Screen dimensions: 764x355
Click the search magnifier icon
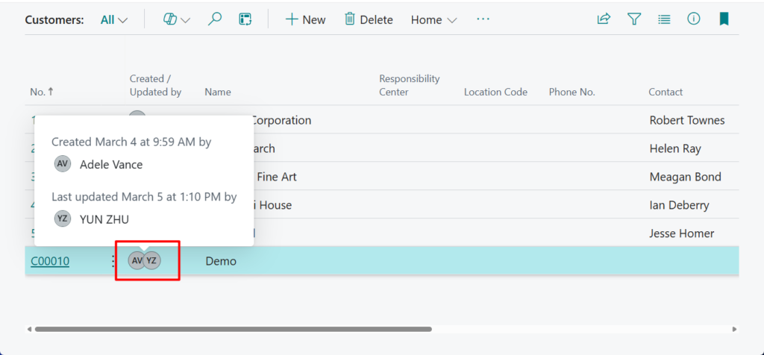[215, 19]
